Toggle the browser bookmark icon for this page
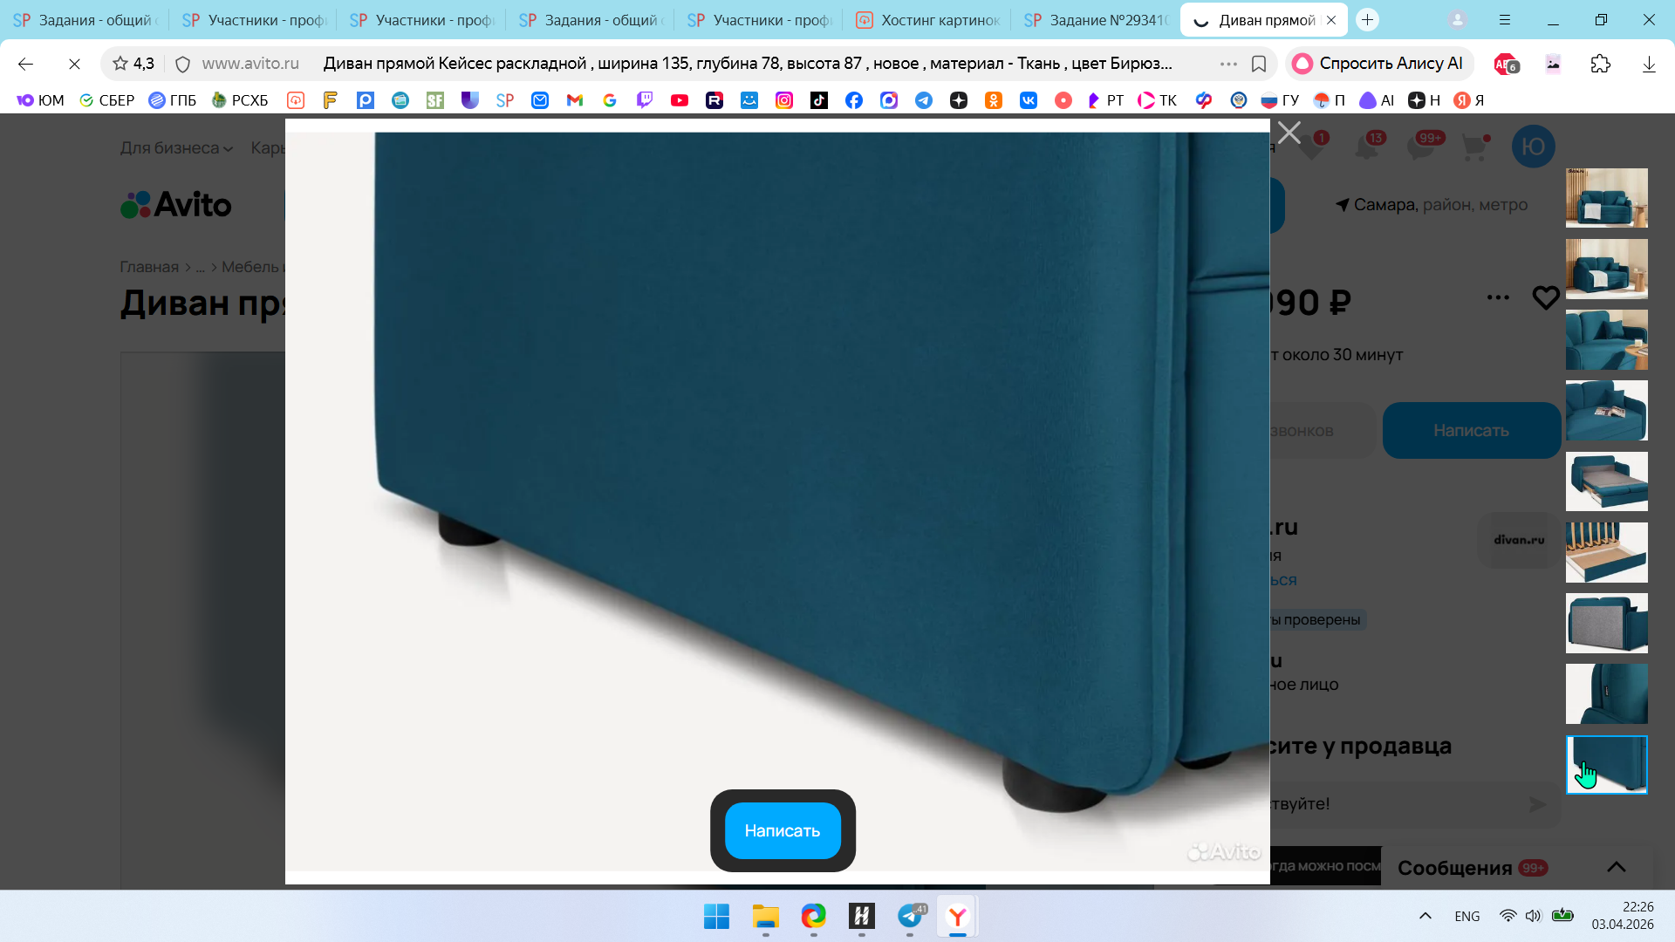Image resolution: width=1675 pixels, height=942 pixels. tap(1258, 64)
